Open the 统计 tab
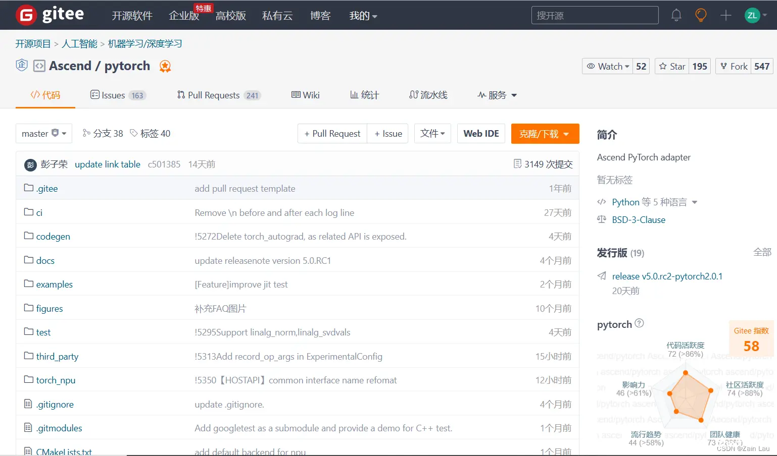This screenshot has height=456, width=777. [364, 95]
